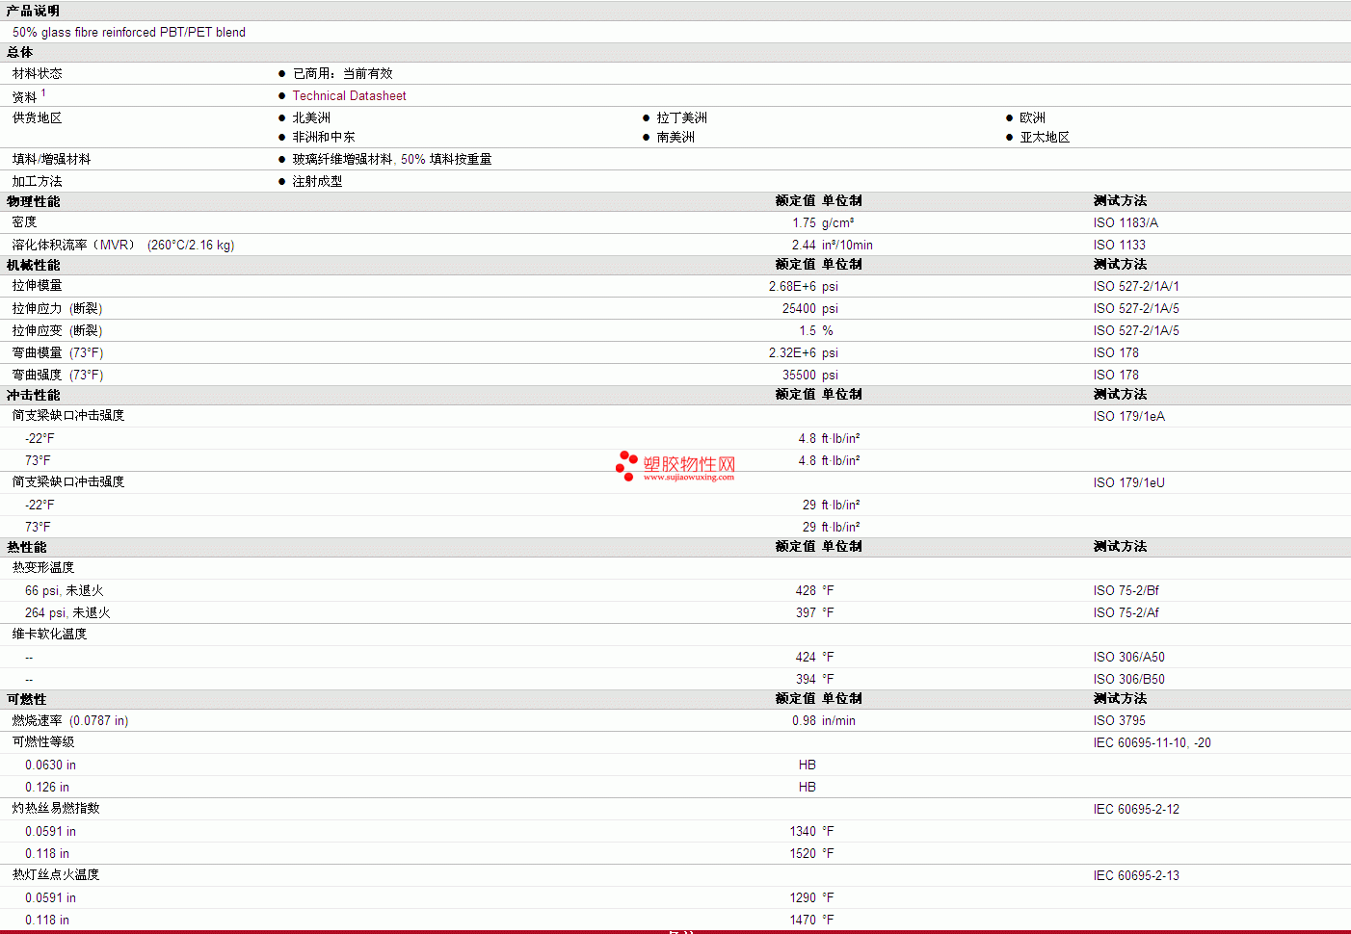The height and width of the screenshot is (934, 1351).
Task: Click the ISO 1183/A test method
Action: point(1126,223)
